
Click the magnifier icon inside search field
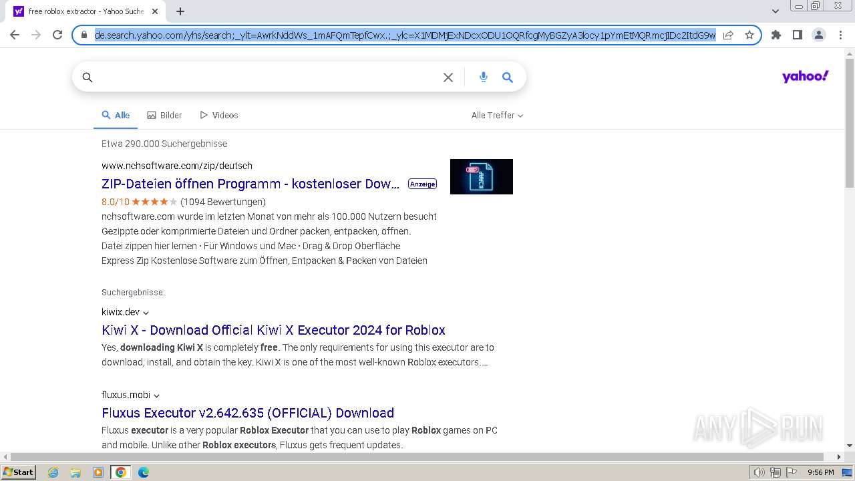pyautogui.click(x=88, y=77)
